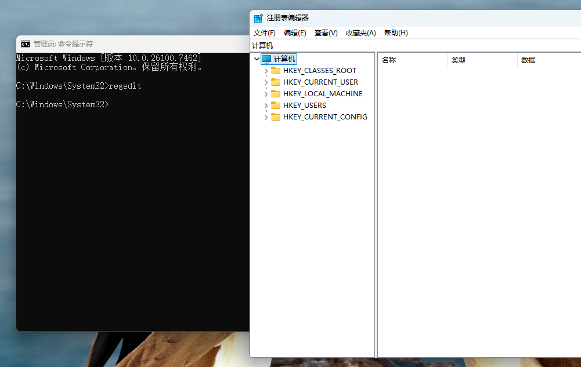Click the HKEY_CURRENT_CONFIG folder icon
The width and height of the screenshot is (581, 367).
[x=275, y=117]
